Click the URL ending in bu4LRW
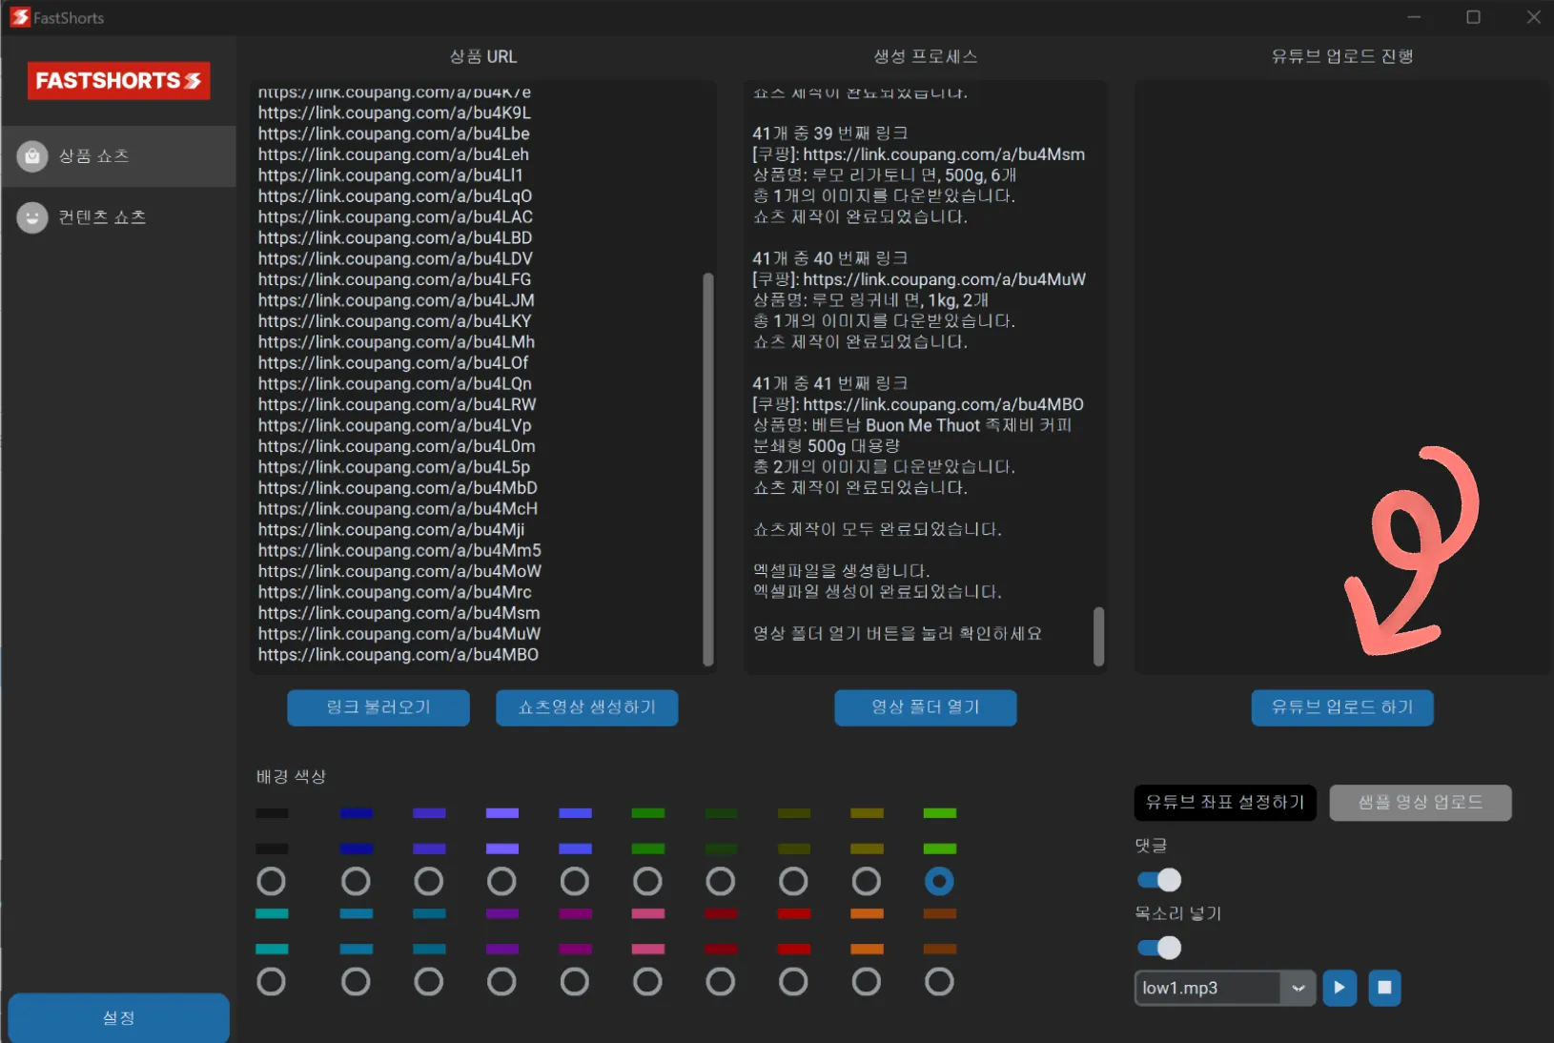Screen dimensions: 1554x1043 (398, 404)
